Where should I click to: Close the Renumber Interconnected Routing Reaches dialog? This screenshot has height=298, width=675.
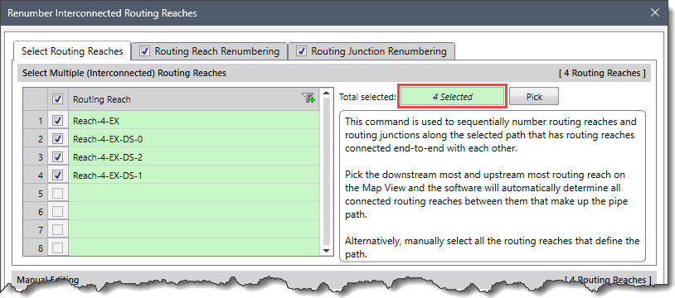tap(655, 12)
